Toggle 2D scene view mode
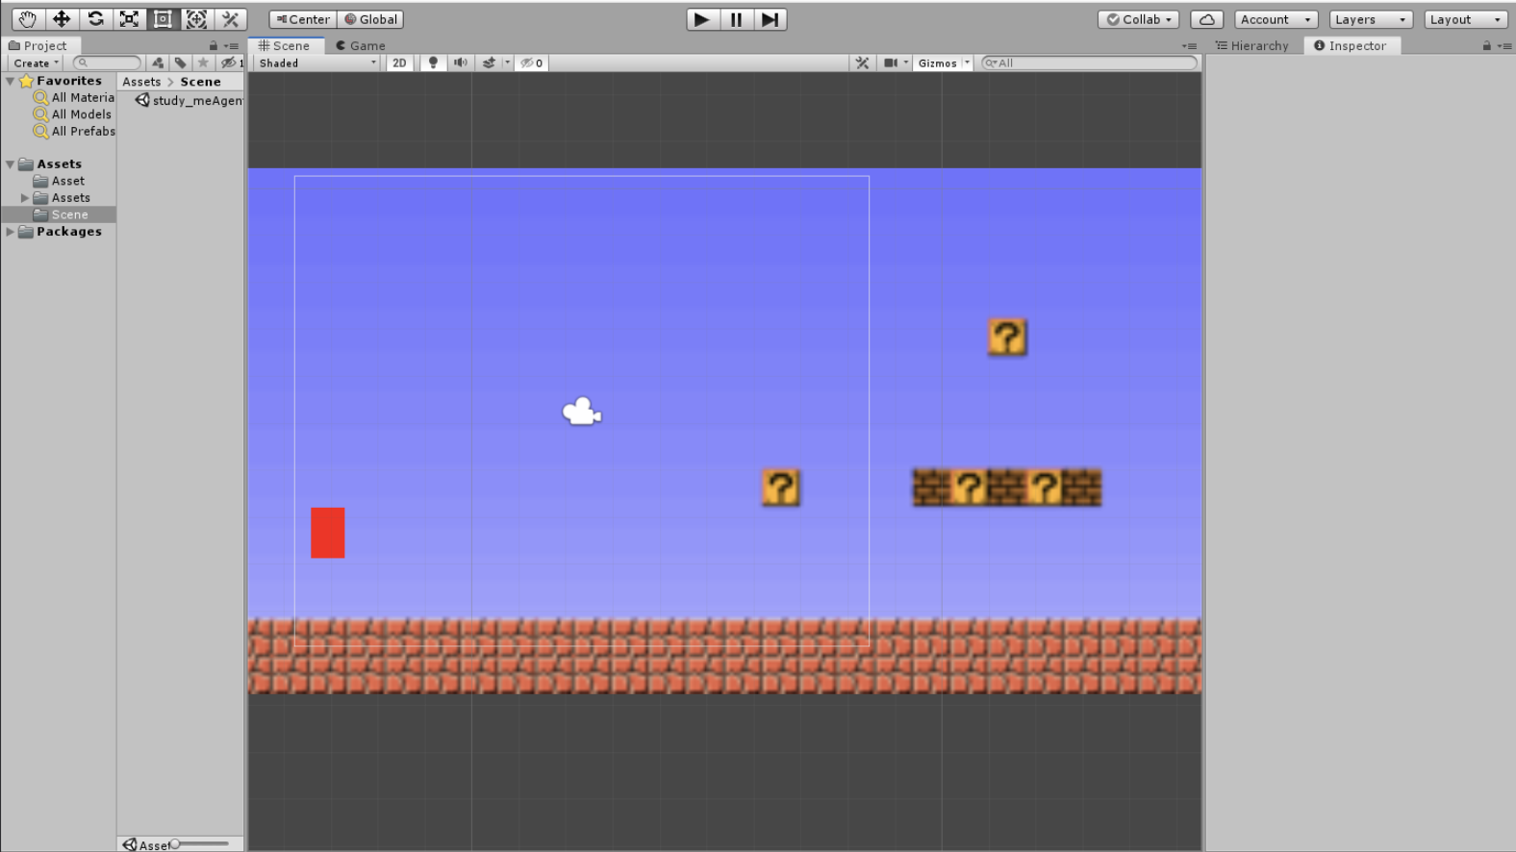Screen dimensions: 1516x852 399,63
